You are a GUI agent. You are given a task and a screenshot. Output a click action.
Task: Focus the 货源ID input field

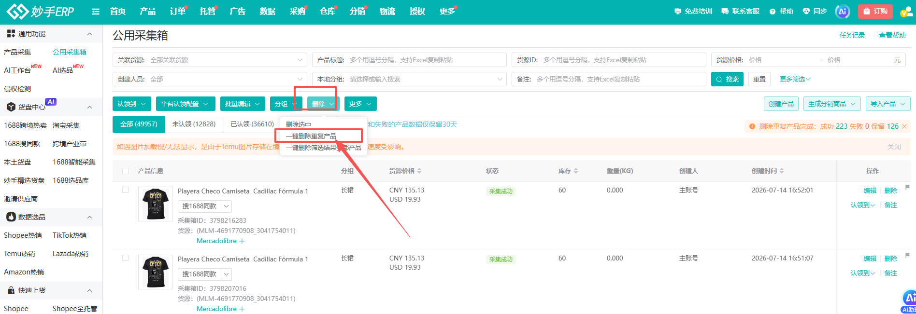(609, 60)
